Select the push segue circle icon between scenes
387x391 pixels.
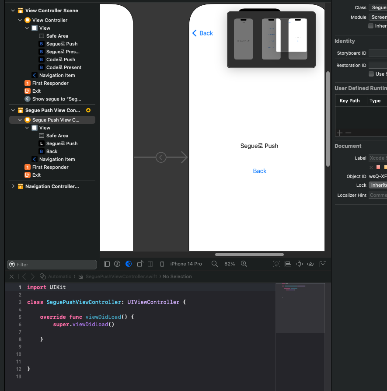pyautogui.click(x=161, y=157)
